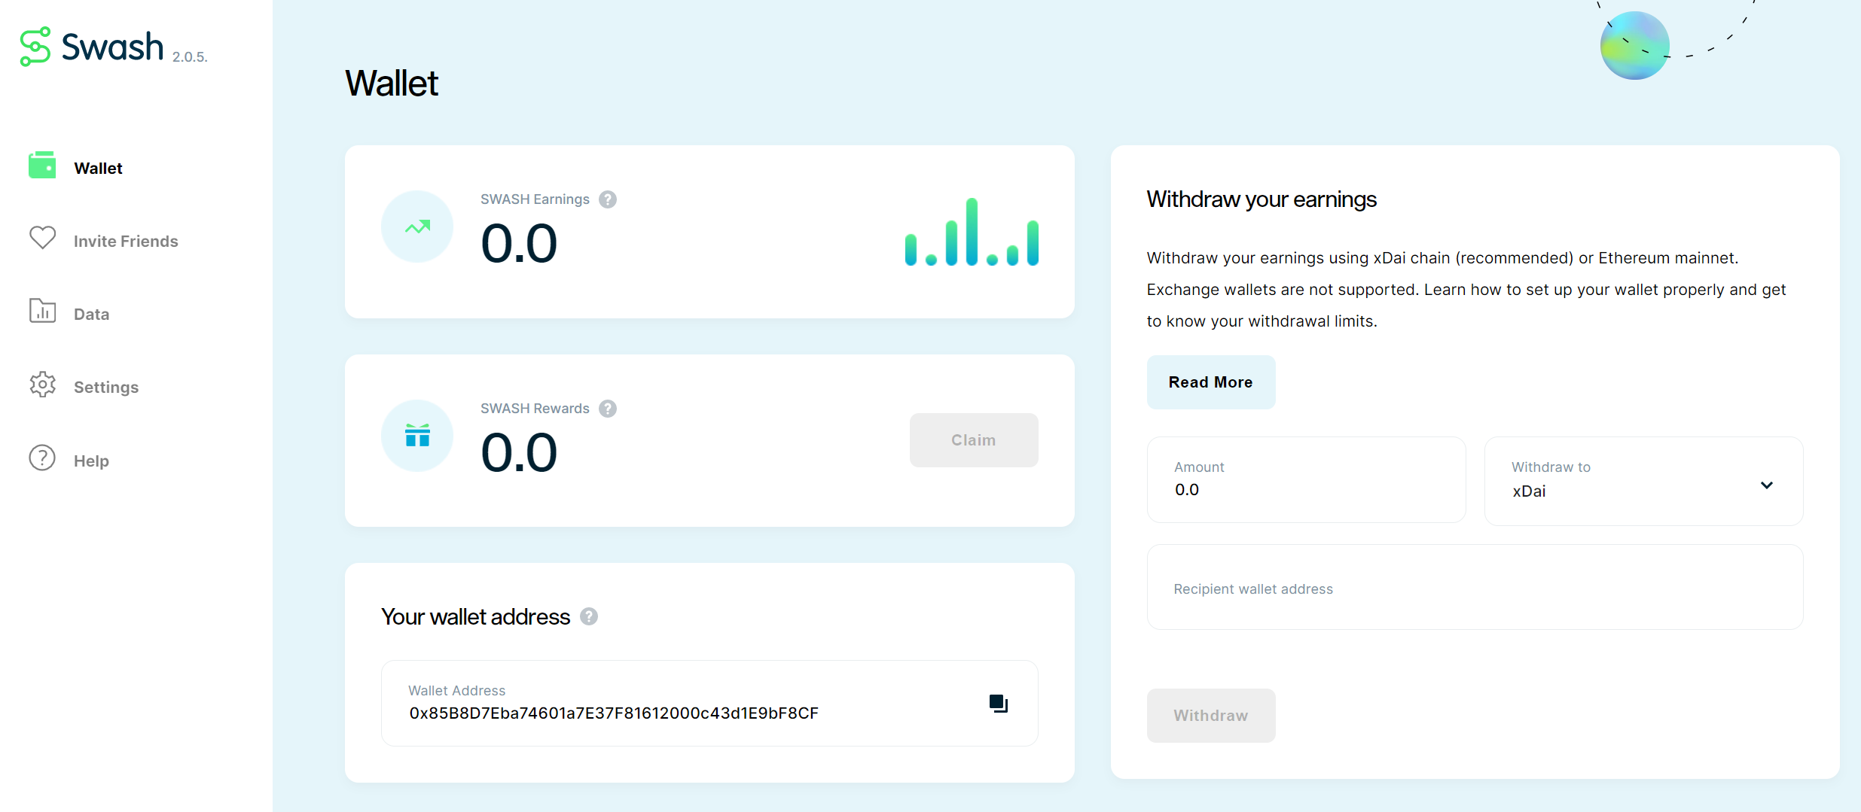Go to Settings menu item

pyautogui.click(x=106, y=388)
